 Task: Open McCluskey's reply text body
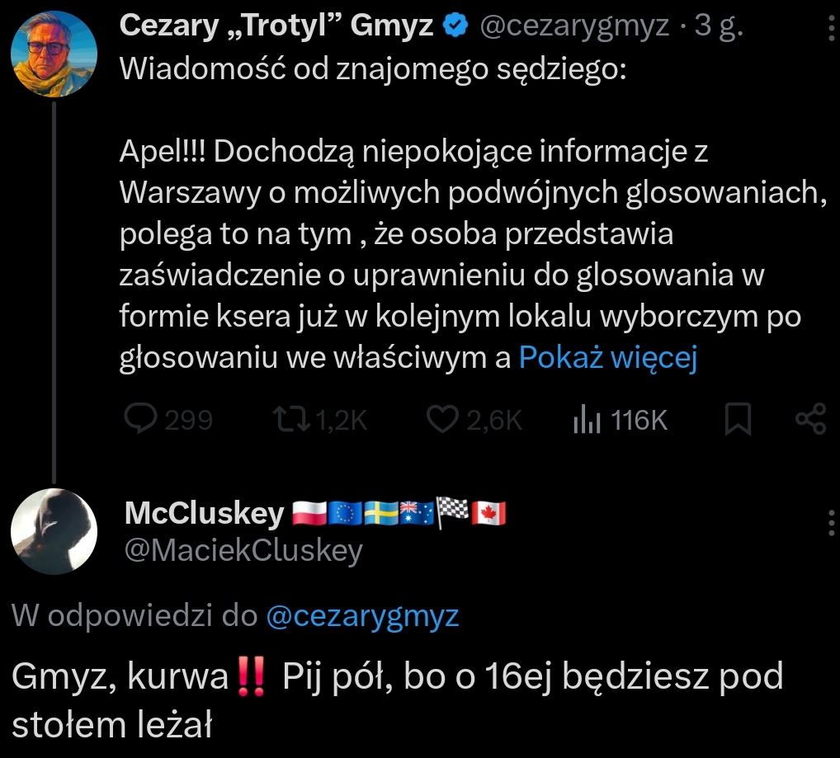(396, 699)
